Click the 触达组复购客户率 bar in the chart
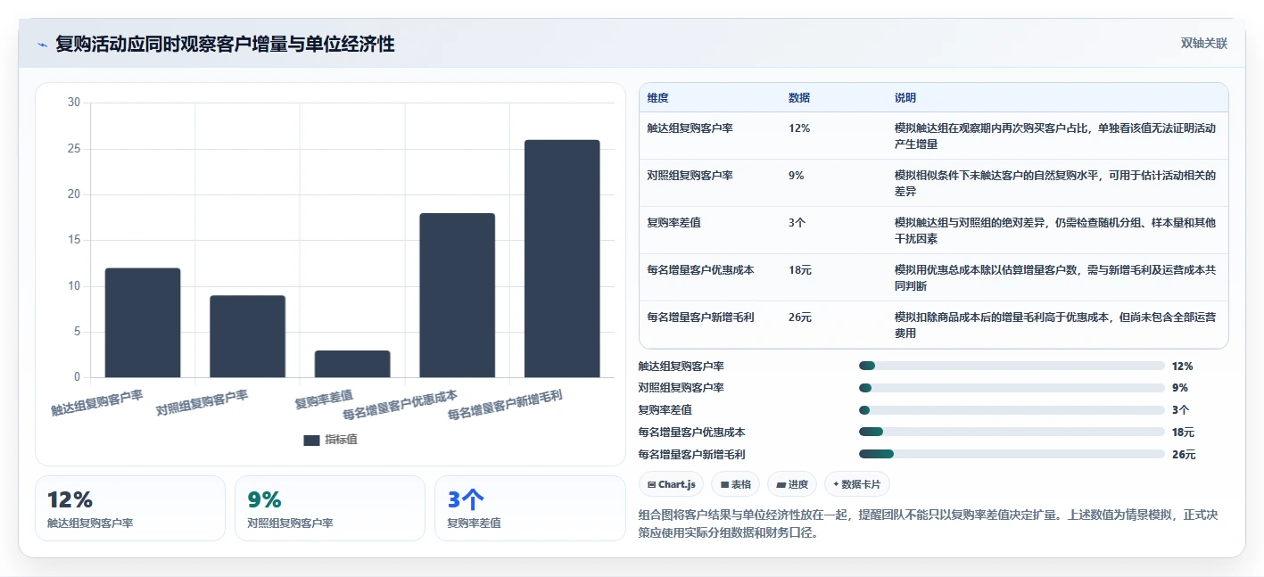Viewport: 1264px width, 577px height. click(143, 323)
